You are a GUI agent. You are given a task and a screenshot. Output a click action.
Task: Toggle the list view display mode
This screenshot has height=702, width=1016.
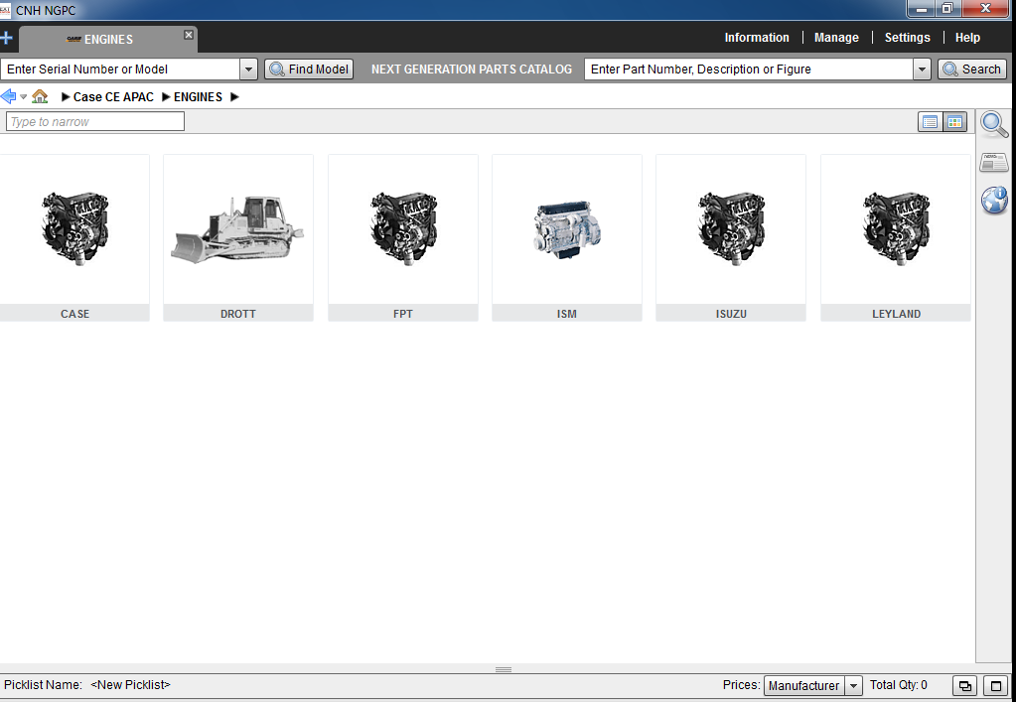tap(930, 121)
